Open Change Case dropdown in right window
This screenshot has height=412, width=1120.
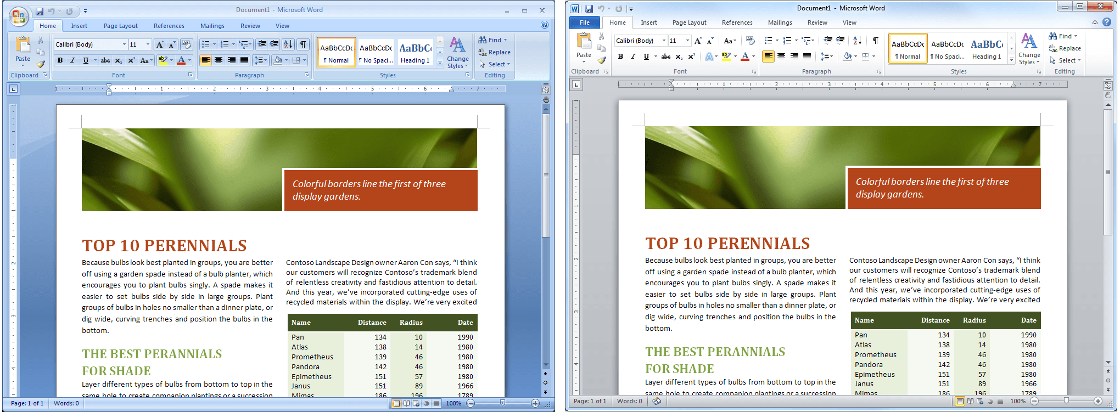[x=730, y=41]
